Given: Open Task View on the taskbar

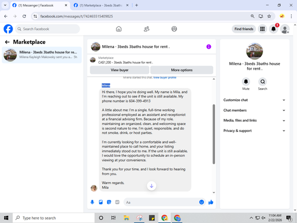Looking at the screenshot, I should pos(113,218).
